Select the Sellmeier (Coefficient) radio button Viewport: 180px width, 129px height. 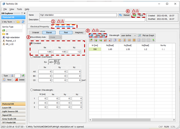coord(32,57)
